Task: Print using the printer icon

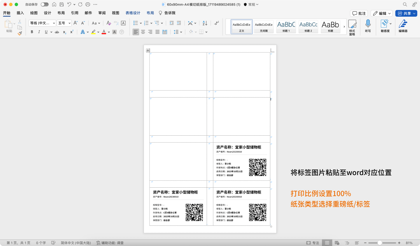Action: click(x=88, y=4)
